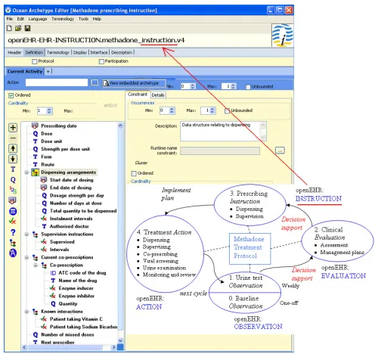
Task: Collapse the Supervision instructions node
Action: [26, 234]
